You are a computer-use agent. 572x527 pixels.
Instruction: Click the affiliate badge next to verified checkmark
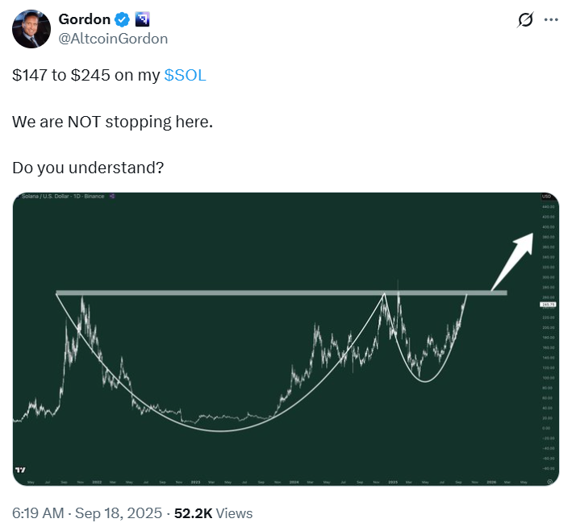click(x=142, y=19)
